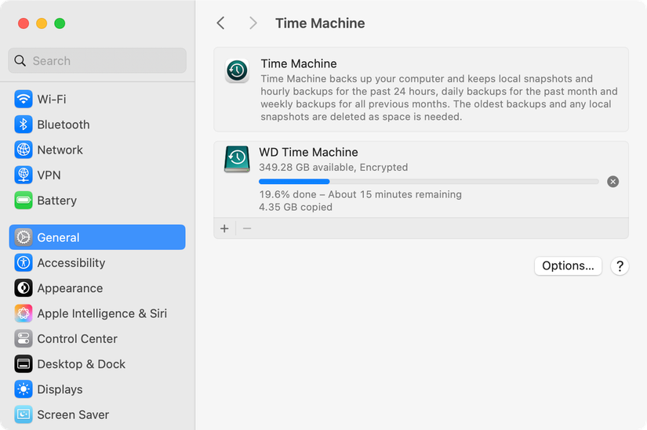647x430 pixels.
Task: Click the Wi-Fi icon in sidebar
Action: tap(24, 99)
